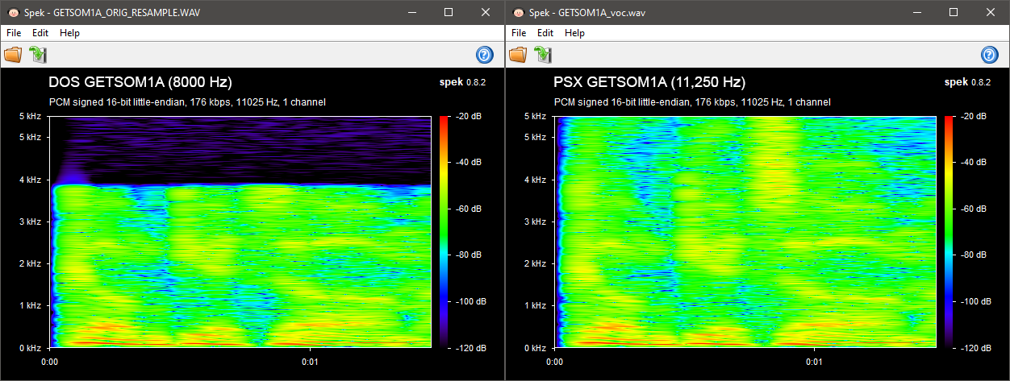Open File menu in GETSOM1A_voc.wav window
The height and width of the screenshot is (381, 1010).
520,33
